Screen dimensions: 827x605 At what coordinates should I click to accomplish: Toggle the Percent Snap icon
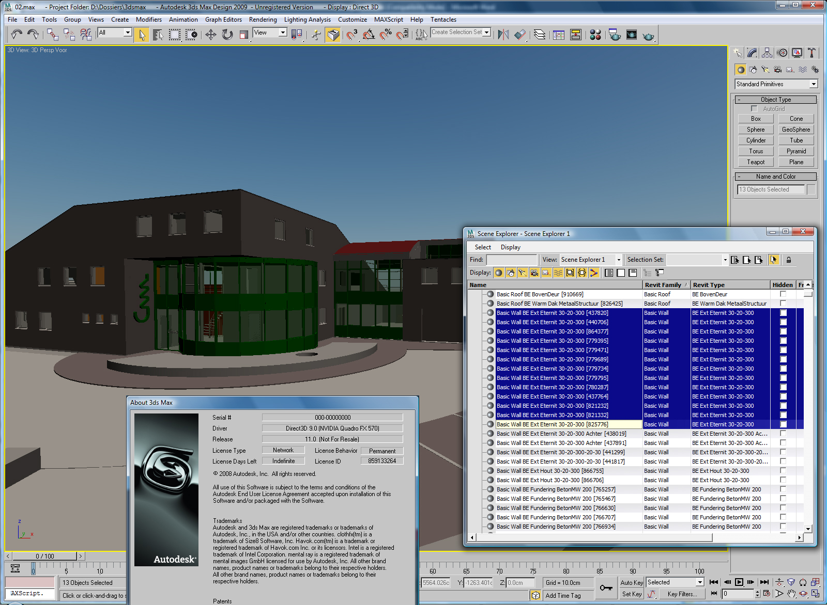pos(386,35)
